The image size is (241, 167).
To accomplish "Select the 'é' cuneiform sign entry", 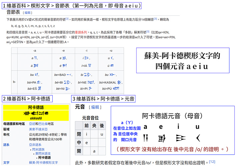I will (63, 66).
